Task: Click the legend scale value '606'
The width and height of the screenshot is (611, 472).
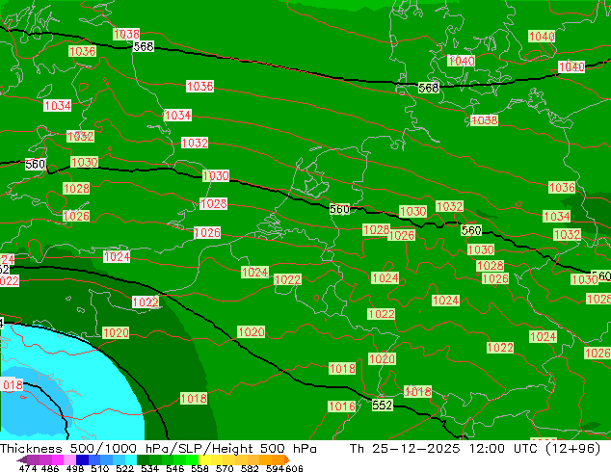Action: pyautogui.click(x=294, y=468)
